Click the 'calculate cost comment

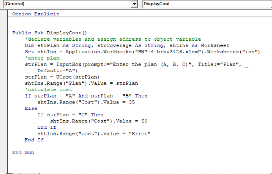pyautogui.click(x=48, y=90)
